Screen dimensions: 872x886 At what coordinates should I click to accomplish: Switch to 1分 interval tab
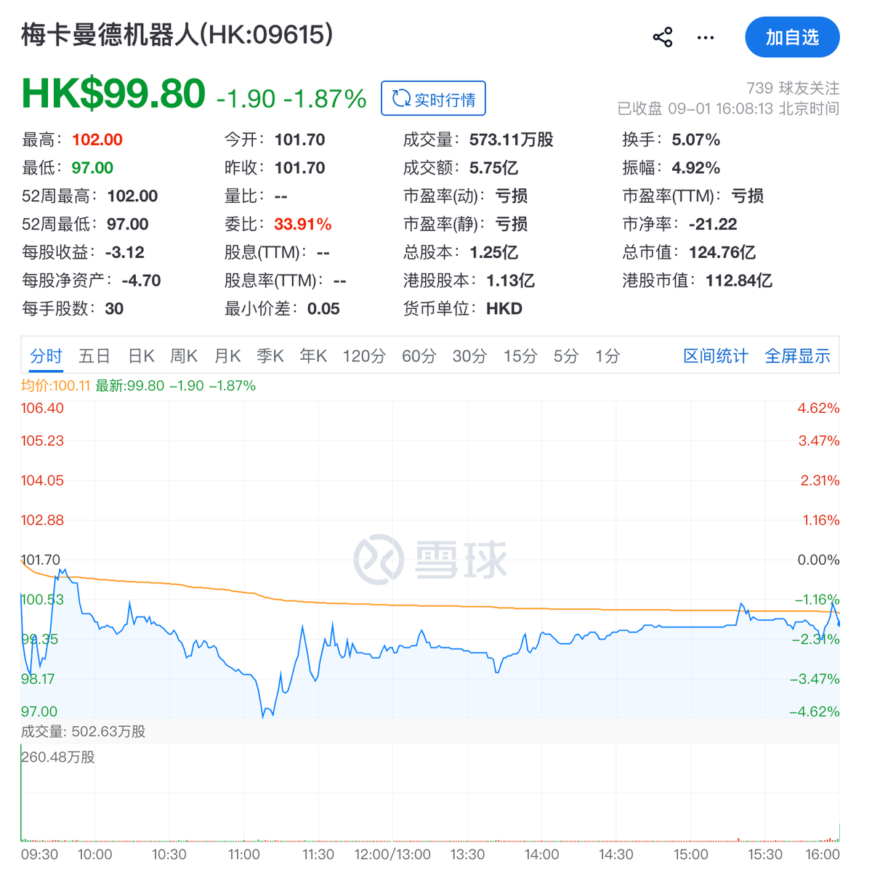[607, 356]
